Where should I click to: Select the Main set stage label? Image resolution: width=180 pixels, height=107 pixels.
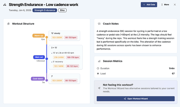[39, 57]
